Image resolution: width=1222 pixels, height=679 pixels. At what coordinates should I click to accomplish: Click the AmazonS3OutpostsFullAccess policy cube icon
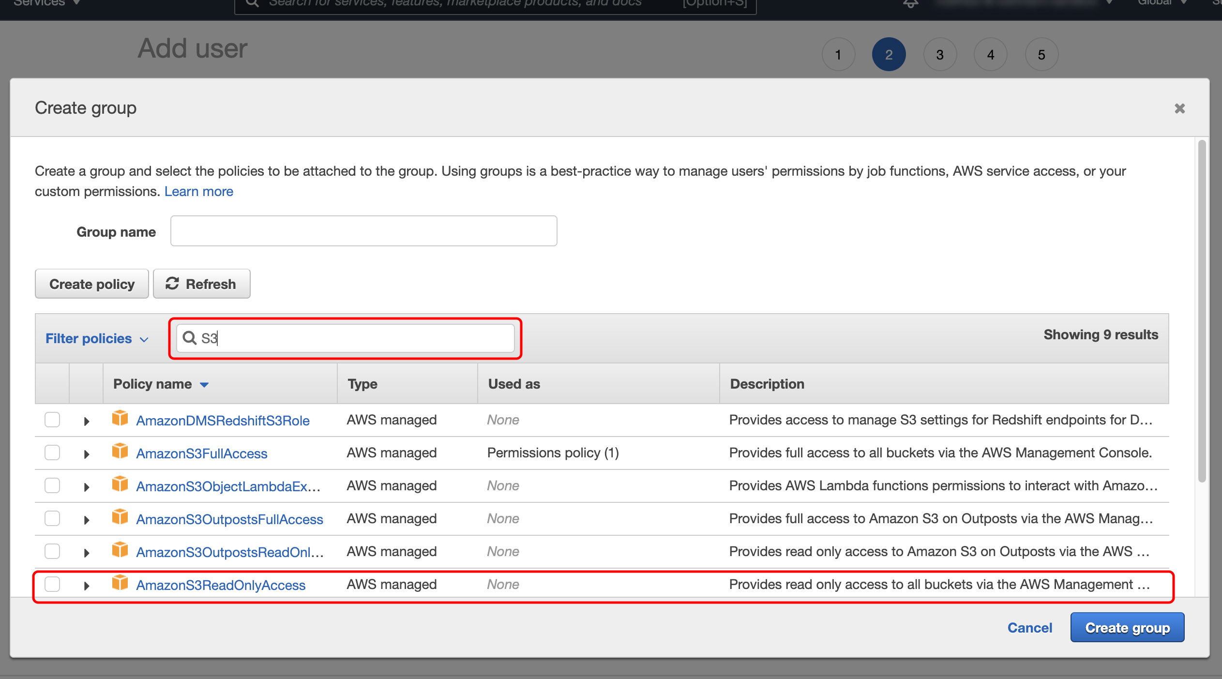coord(120,517)
